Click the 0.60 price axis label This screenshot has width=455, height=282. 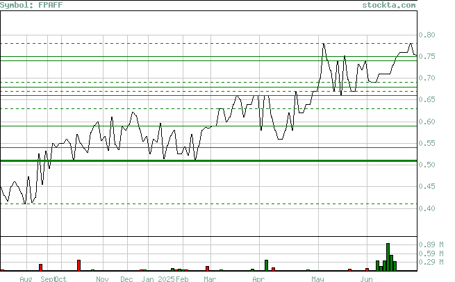(x=427, y=122)
